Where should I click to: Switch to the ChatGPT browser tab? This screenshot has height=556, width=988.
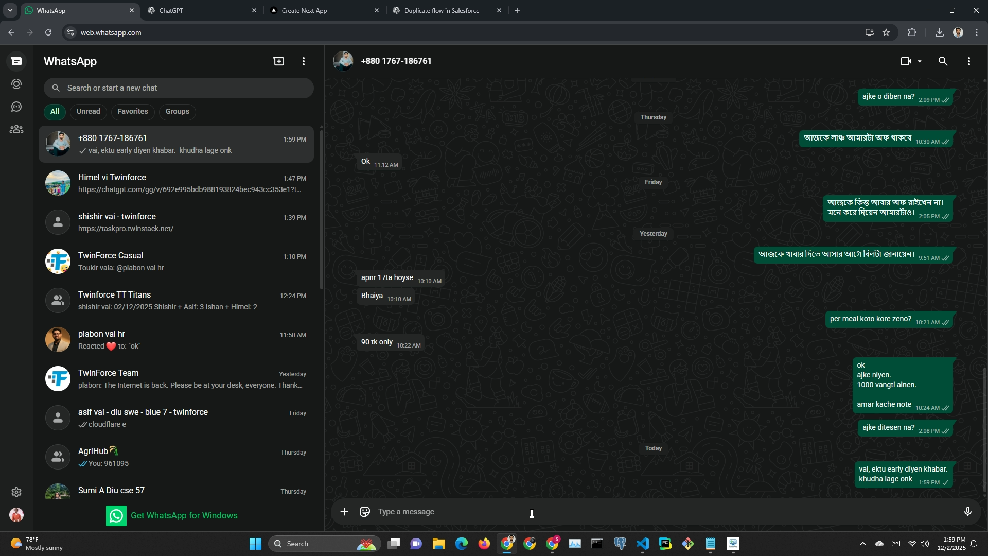(202, 10)
